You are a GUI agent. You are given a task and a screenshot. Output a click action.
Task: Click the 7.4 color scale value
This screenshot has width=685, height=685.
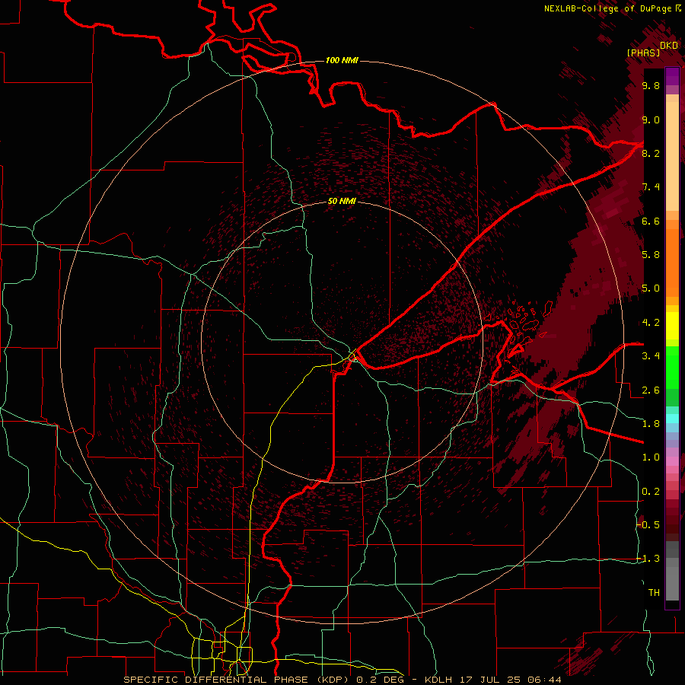pyautogui.click(x=651, y=187)
